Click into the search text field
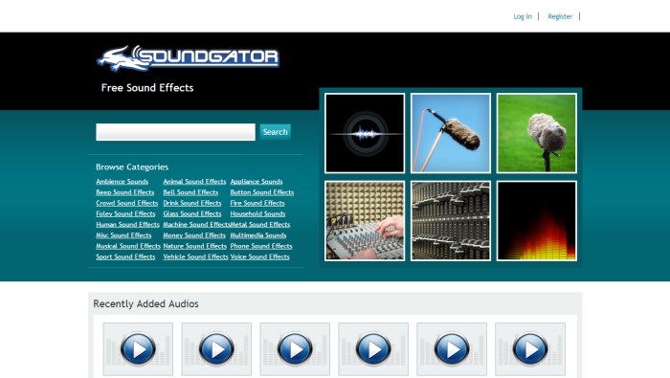Image resolution: width=670 pixels, height=378 pixels. click(x=175, y=132)
